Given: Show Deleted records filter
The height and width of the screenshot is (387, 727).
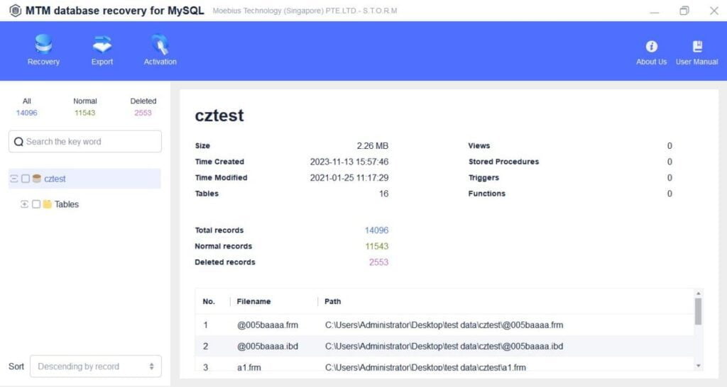Looking at the screenshot, I should tap(143, 107).
